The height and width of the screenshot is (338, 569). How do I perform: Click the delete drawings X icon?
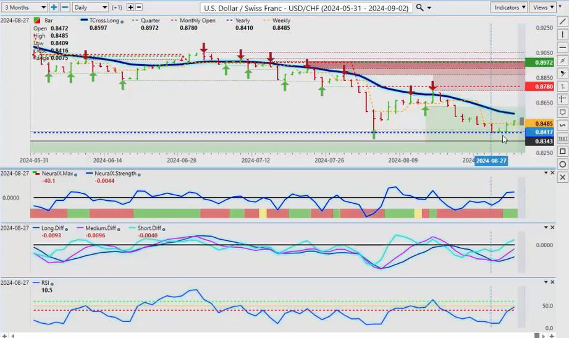click(x=562, y=177)
